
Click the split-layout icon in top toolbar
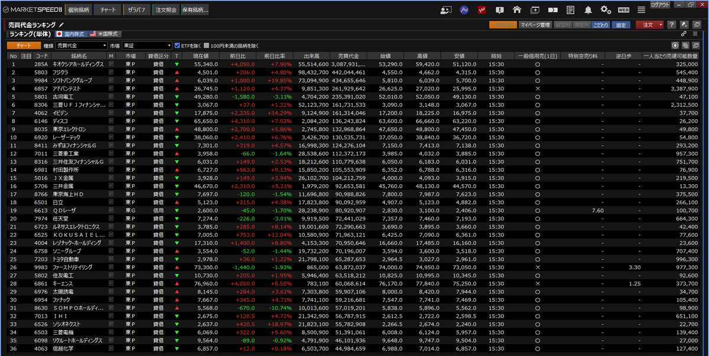click(x=552, y=10)
